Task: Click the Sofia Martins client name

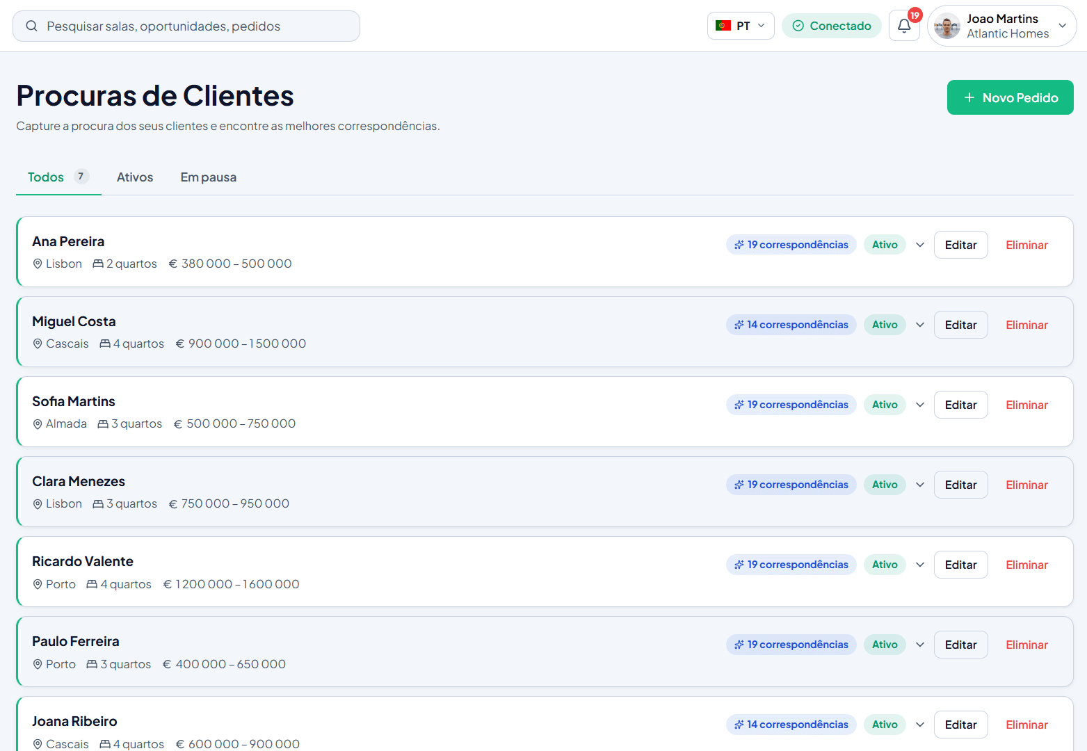Action: [x=74, y=401]
